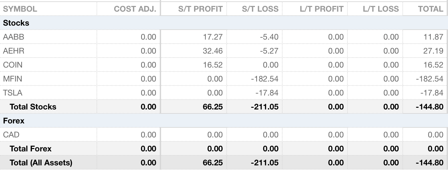The height and width of the screenshot is (171, 448).
Task: Click the SYMBOL column header
Action: [20, 9]
